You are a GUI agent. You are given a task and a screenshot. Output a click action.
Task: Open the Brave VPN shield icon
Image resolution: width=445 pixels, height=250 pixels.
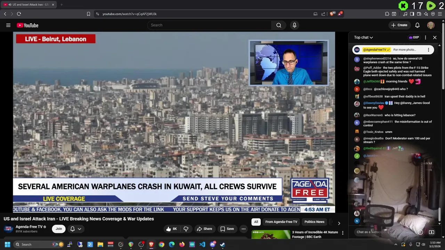pos(433,14)
